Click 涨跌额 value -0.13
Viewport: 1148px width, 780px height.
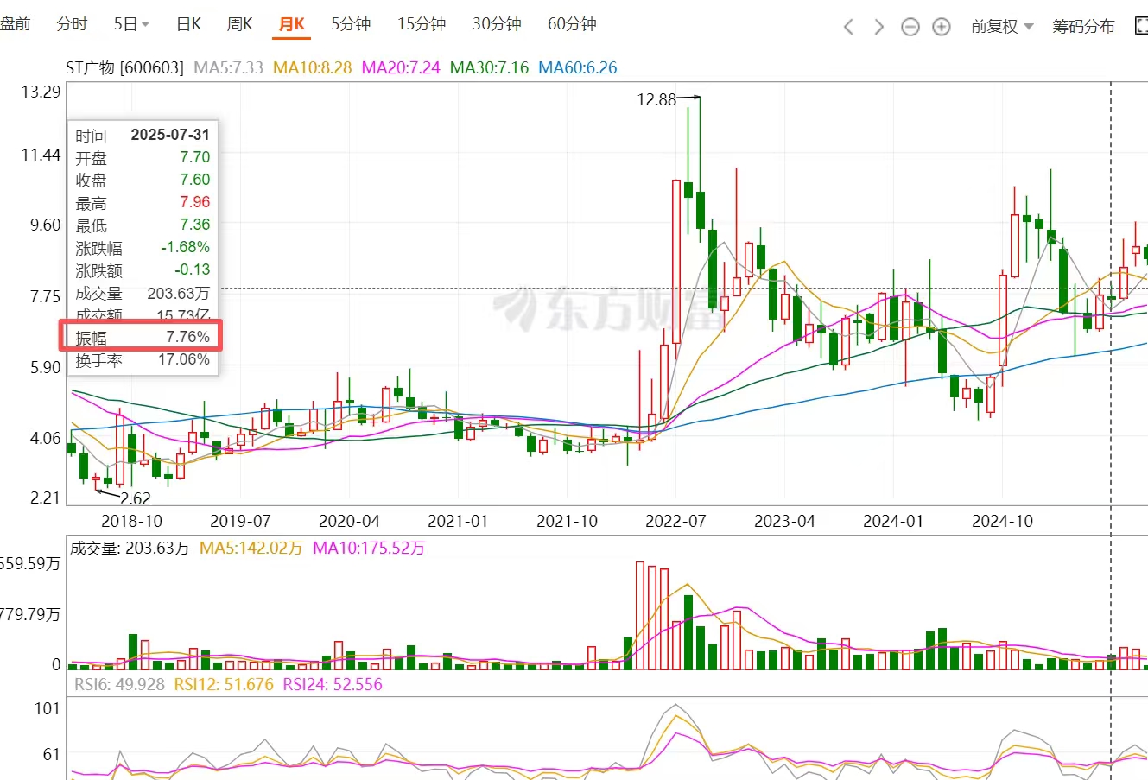coord(192,270)
